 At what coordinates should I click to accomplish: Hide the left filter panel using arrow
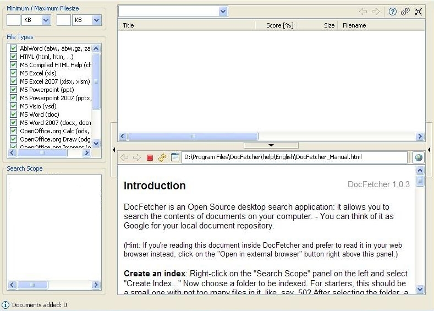pyautogui.click(x=113, y=150)
